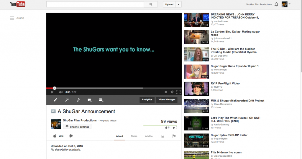Select the Share tab
Screen dimensions: 302x159
coord(134,136)
